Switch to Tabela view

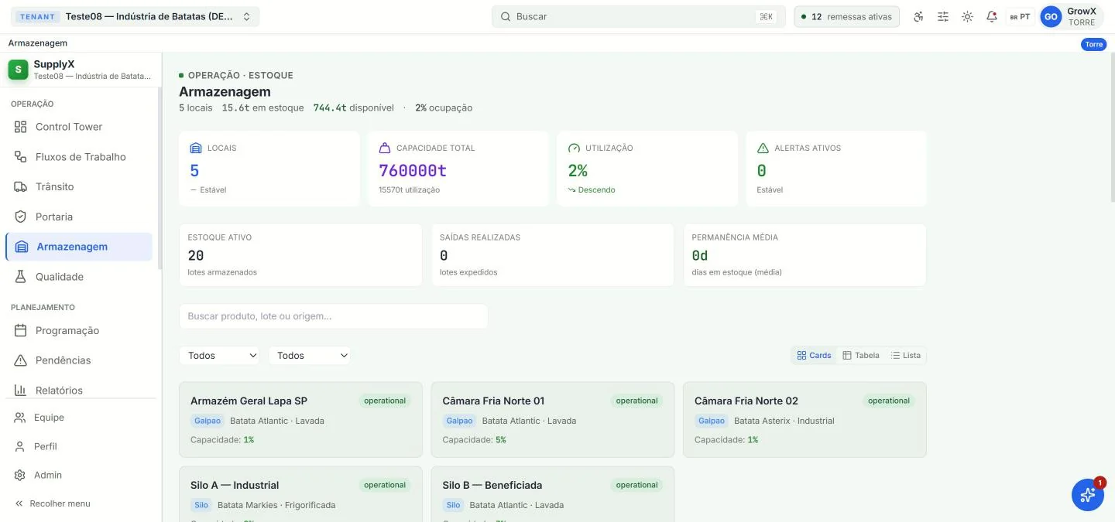[x=861, y=356]
